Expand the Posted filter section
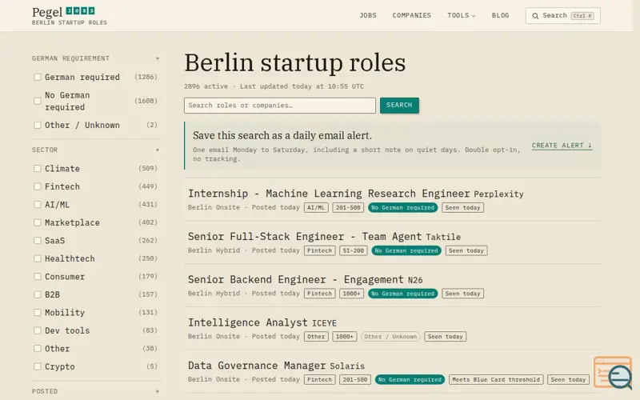Screen dimensions: 640x400 pos(157,391)
